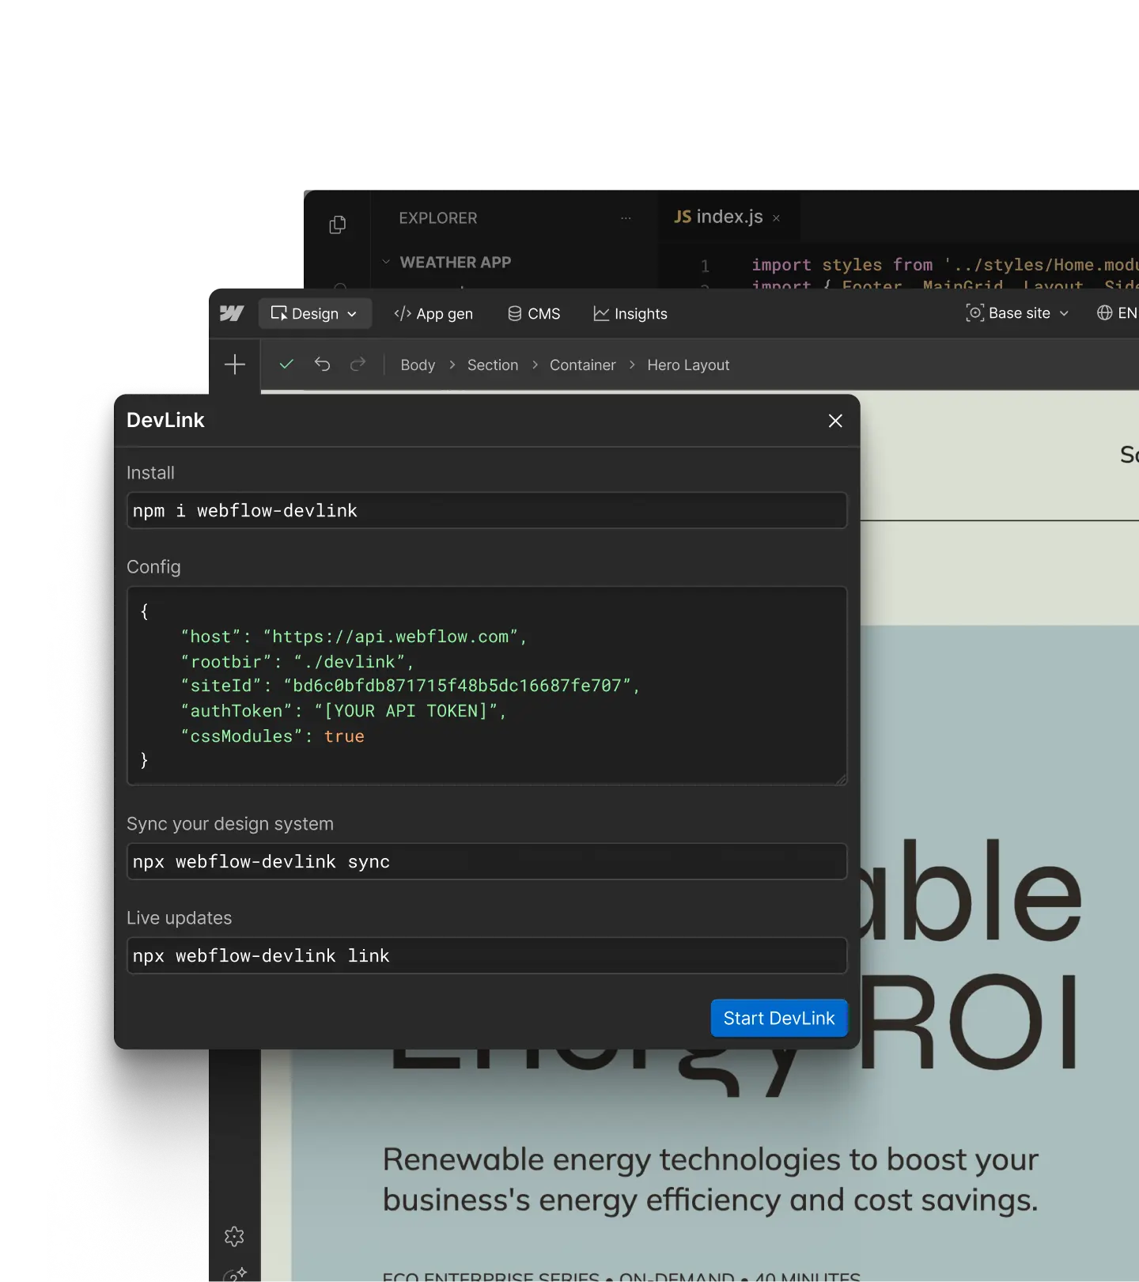Click the code editor copy files icon
This screenshot has width=1139, height=1282.
pos(338,225)
